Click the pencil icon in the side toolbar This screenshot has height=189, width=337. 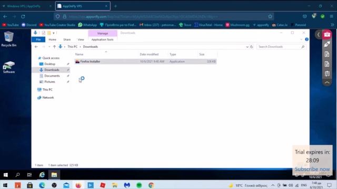327,44
